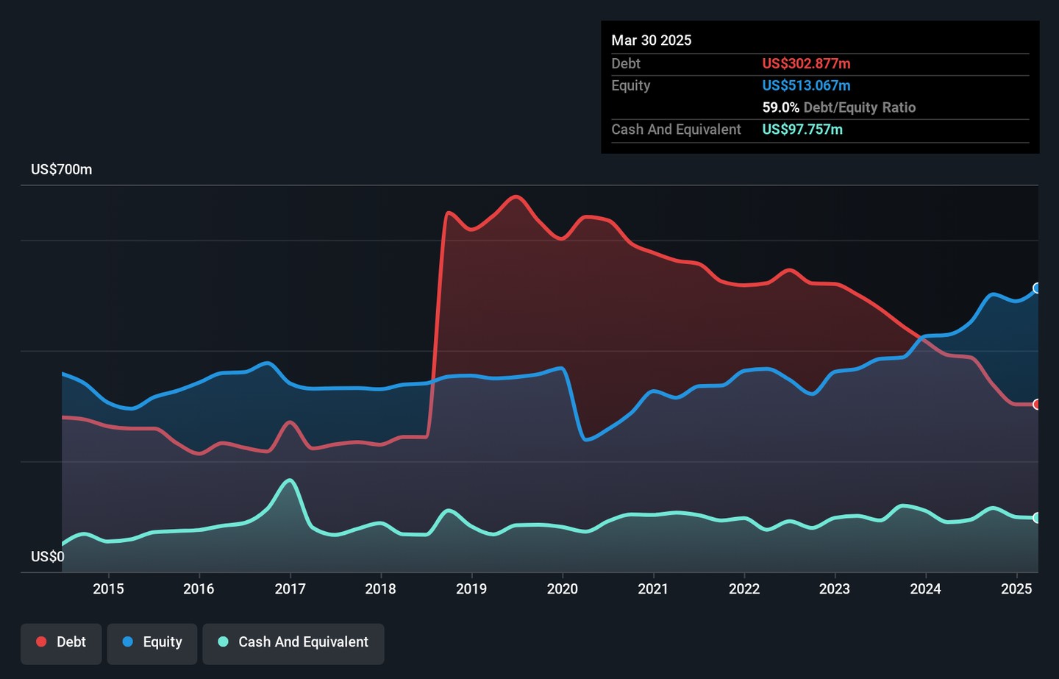Image resolution: width=1059 pixels, height=679 pixels.
Task: Select the US$513.067m equity value
Action: (806, 86)
